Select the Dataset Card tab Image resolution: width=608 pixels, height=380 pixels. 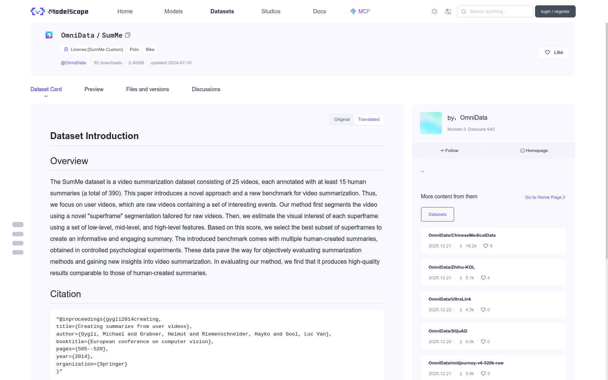46,89
